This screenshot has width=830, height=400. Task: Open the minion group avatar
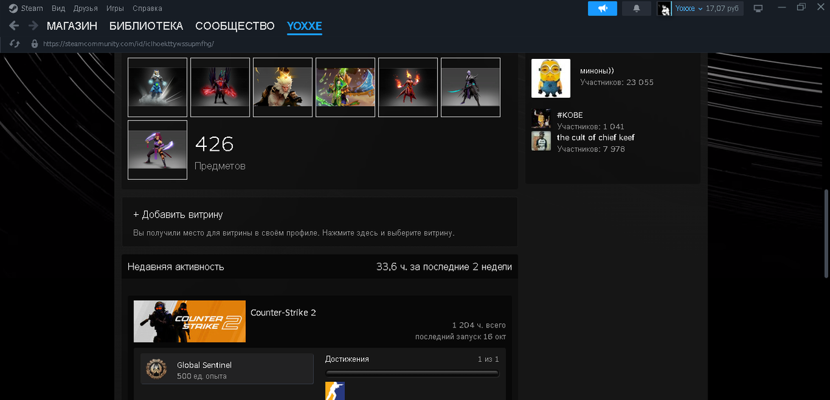(x=551, y=78)
